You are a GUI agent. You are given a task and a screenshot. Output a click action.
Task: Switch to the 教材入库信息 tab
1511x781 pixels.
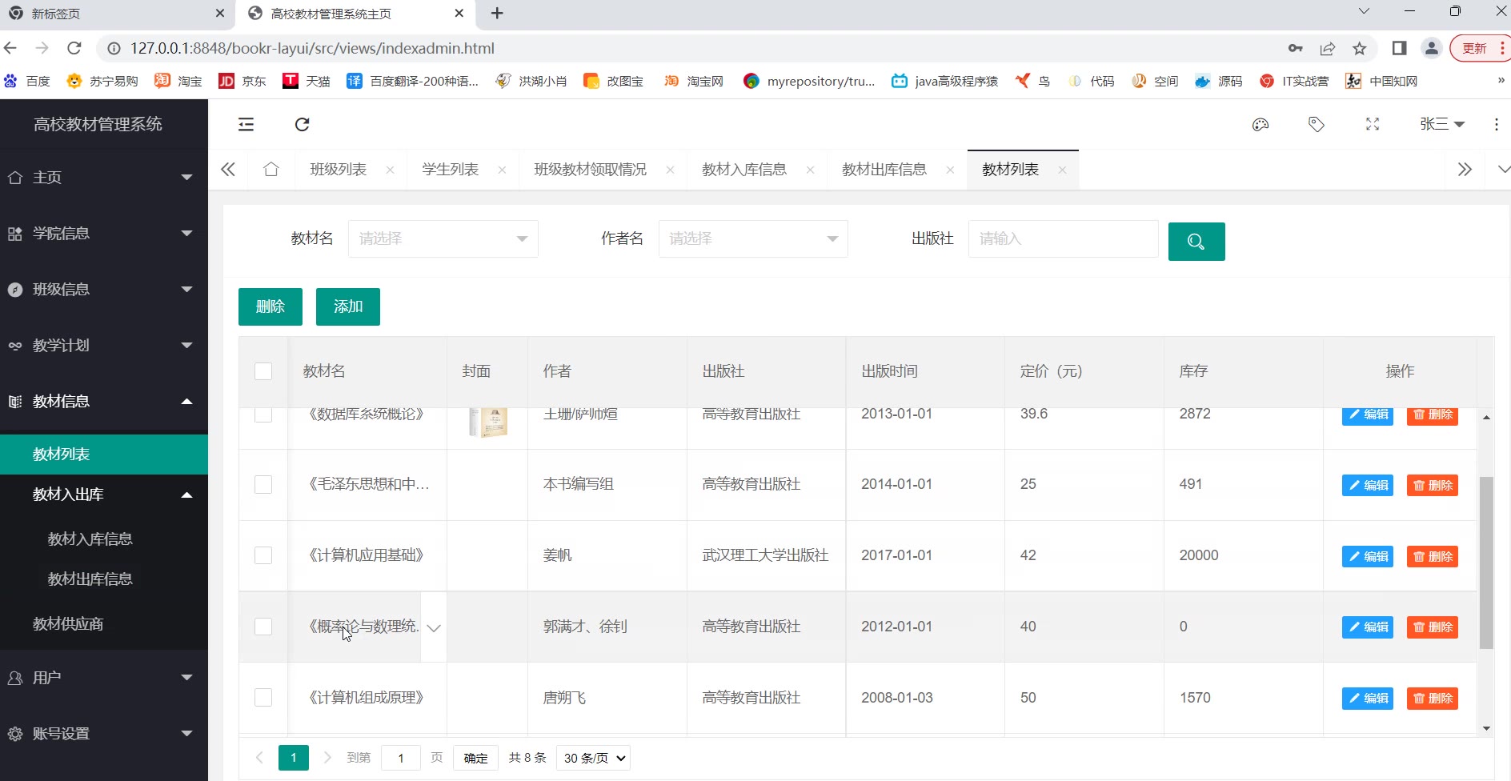[743, 170]
